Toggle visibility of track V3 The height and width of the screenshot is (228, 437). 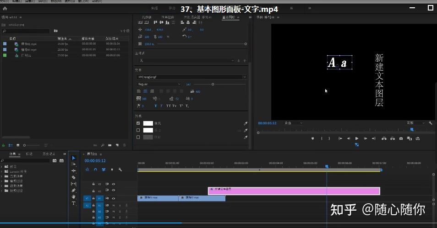[x=114, y=184]
